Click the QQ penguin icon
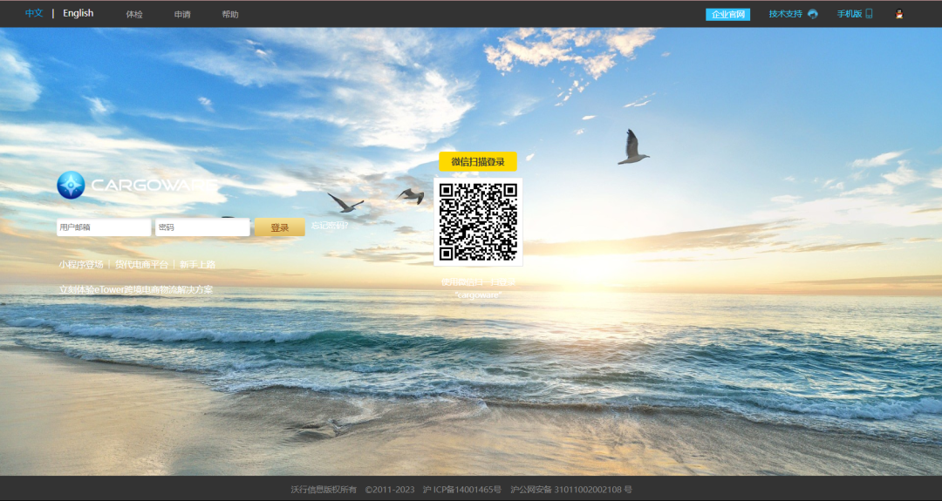942x501 pixels. [899, 14]
